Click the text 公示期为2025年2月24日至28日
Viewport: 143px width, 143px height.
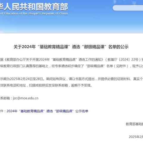pyautogui.click(x=22, y=79)
